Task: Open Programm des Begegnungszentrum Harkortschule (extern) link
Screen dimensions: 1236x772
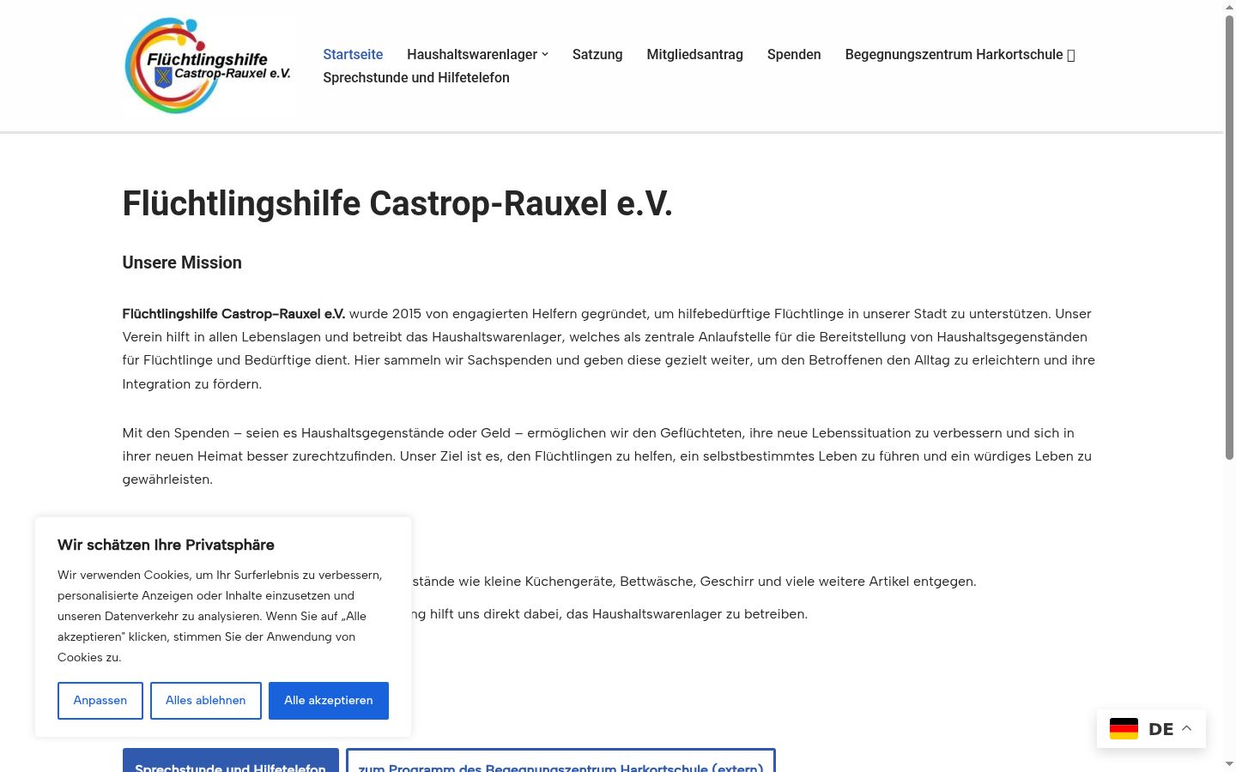Action: click(x=560, y=761)
